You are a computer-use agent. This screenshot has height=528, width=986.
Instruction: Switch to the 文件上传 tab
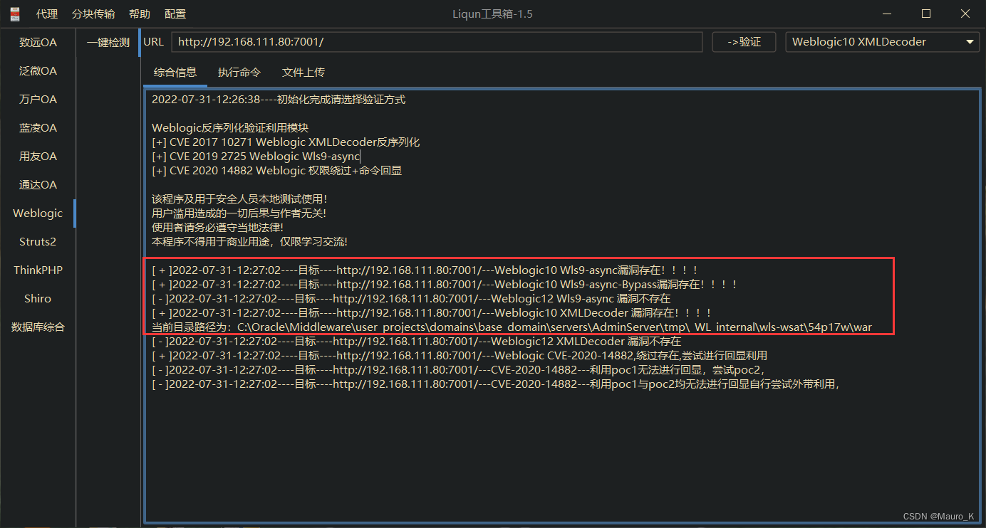click(x=303, y=73)
